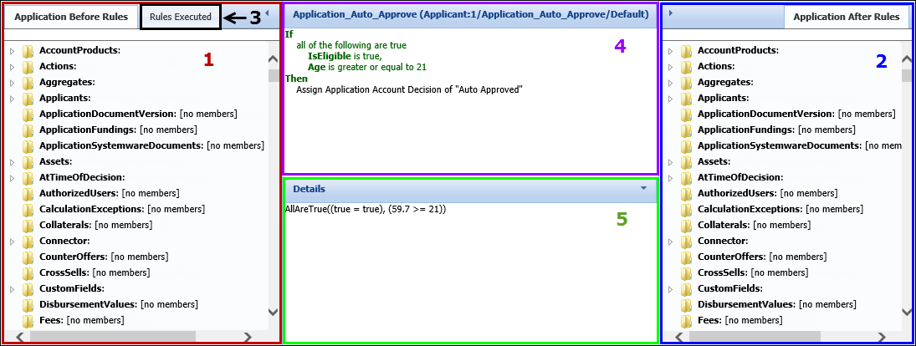Viewport: 916px width, 346px height.
Task: Open the Application After Rules tab
Action: [846, 17]
